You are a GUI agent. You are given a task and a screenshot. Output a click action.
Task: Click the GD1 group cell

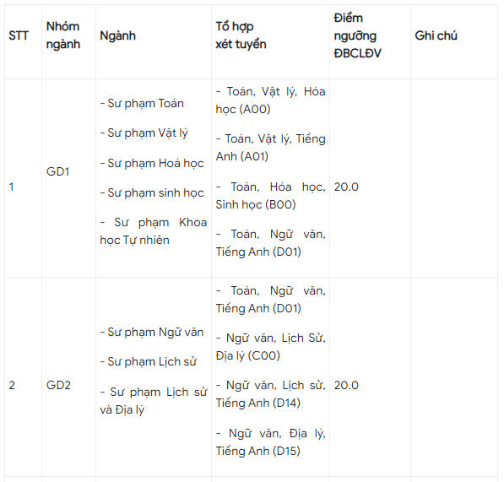click(58, 171)
